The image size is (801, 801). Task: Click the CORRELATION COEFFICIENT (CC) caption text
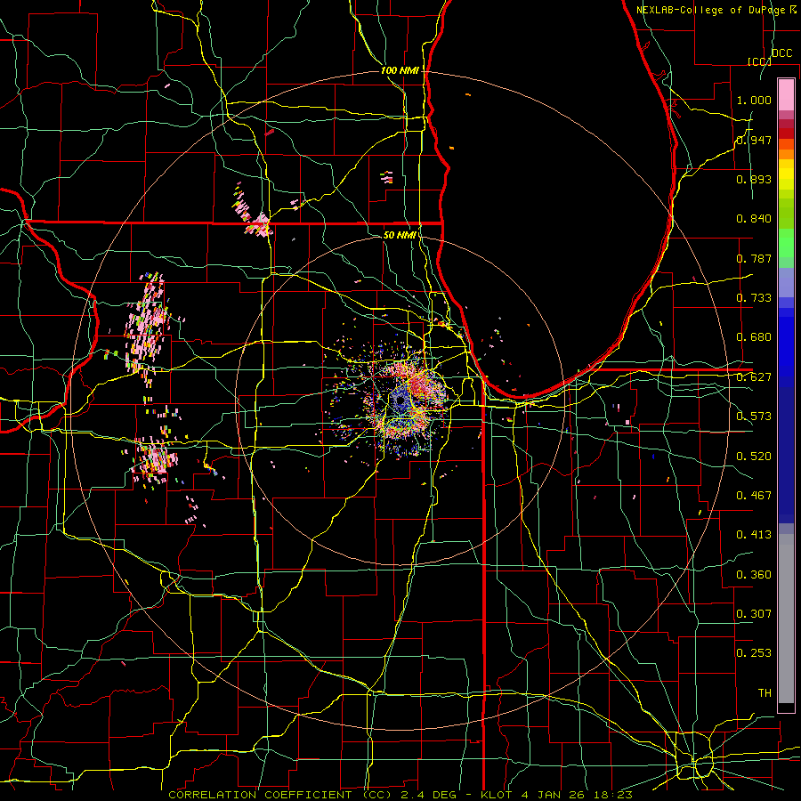[280, 795]
